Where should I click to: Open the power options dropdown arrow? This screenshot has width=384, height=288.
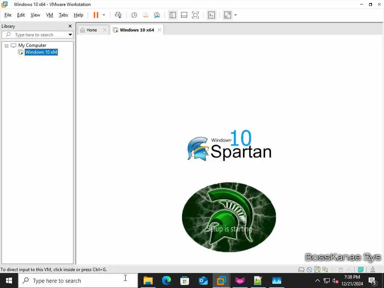(103, 15)
